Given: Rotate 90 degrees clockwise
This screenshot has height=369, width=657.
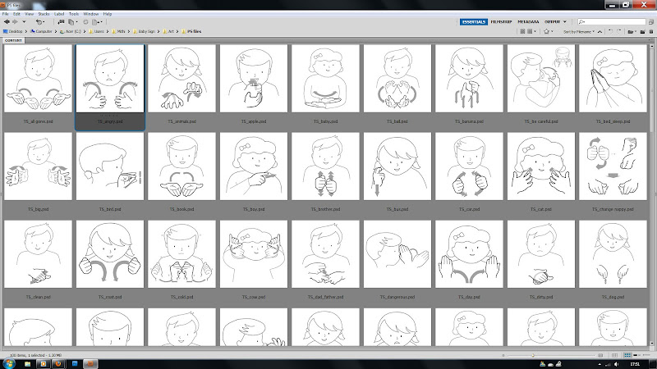Looking at the screenshot, I should pyautogui.click(x=619, y=31).
